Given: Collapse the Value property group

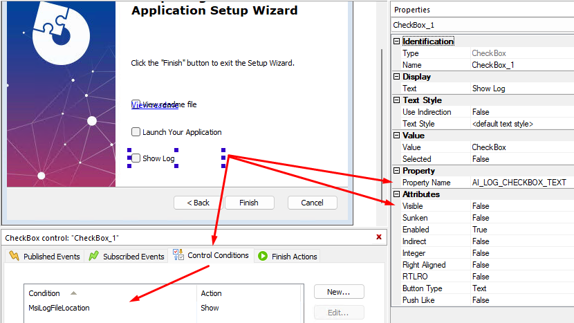Looking at the screenshot, I should tap(396, 136).
